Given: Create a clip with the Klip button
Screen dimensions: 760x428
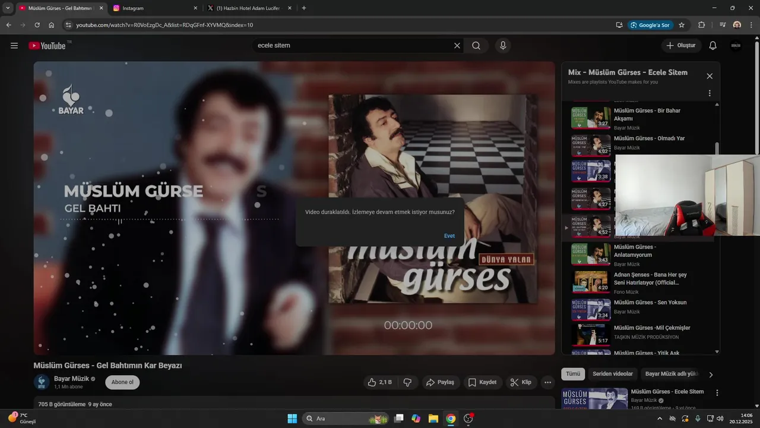Looking at the screenshot, I should click(x=521, y=382).
